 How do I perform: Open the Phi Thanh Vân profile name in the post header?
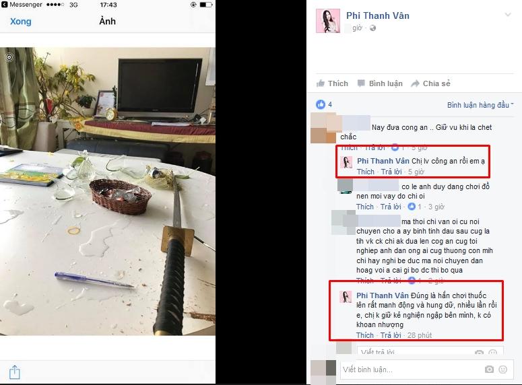[x=377, y=15]
